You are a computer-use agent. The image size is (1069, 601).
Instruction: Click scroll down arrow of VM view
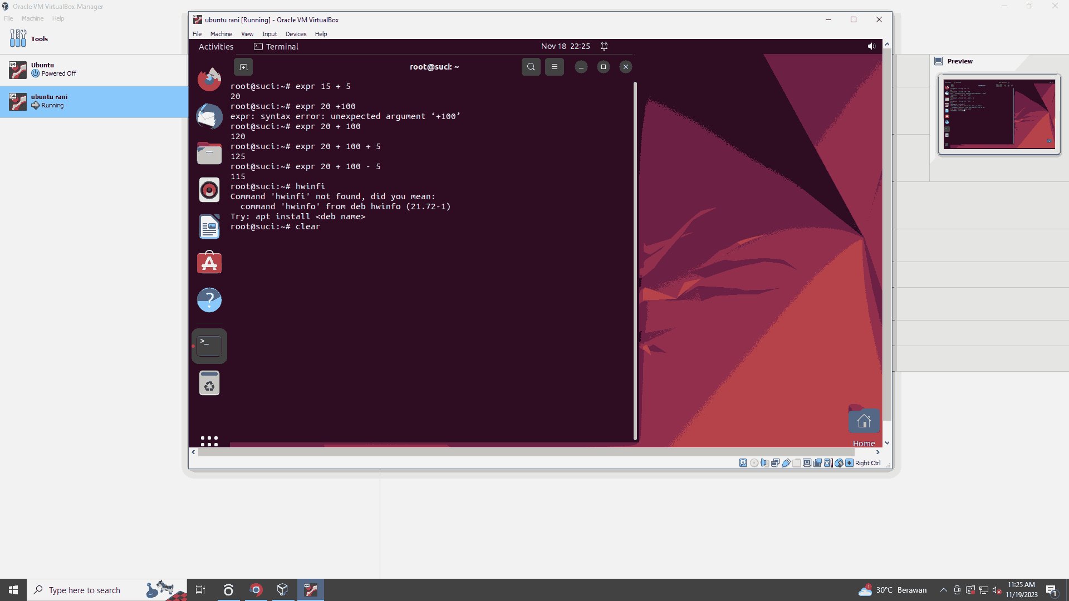pos(887,443)
